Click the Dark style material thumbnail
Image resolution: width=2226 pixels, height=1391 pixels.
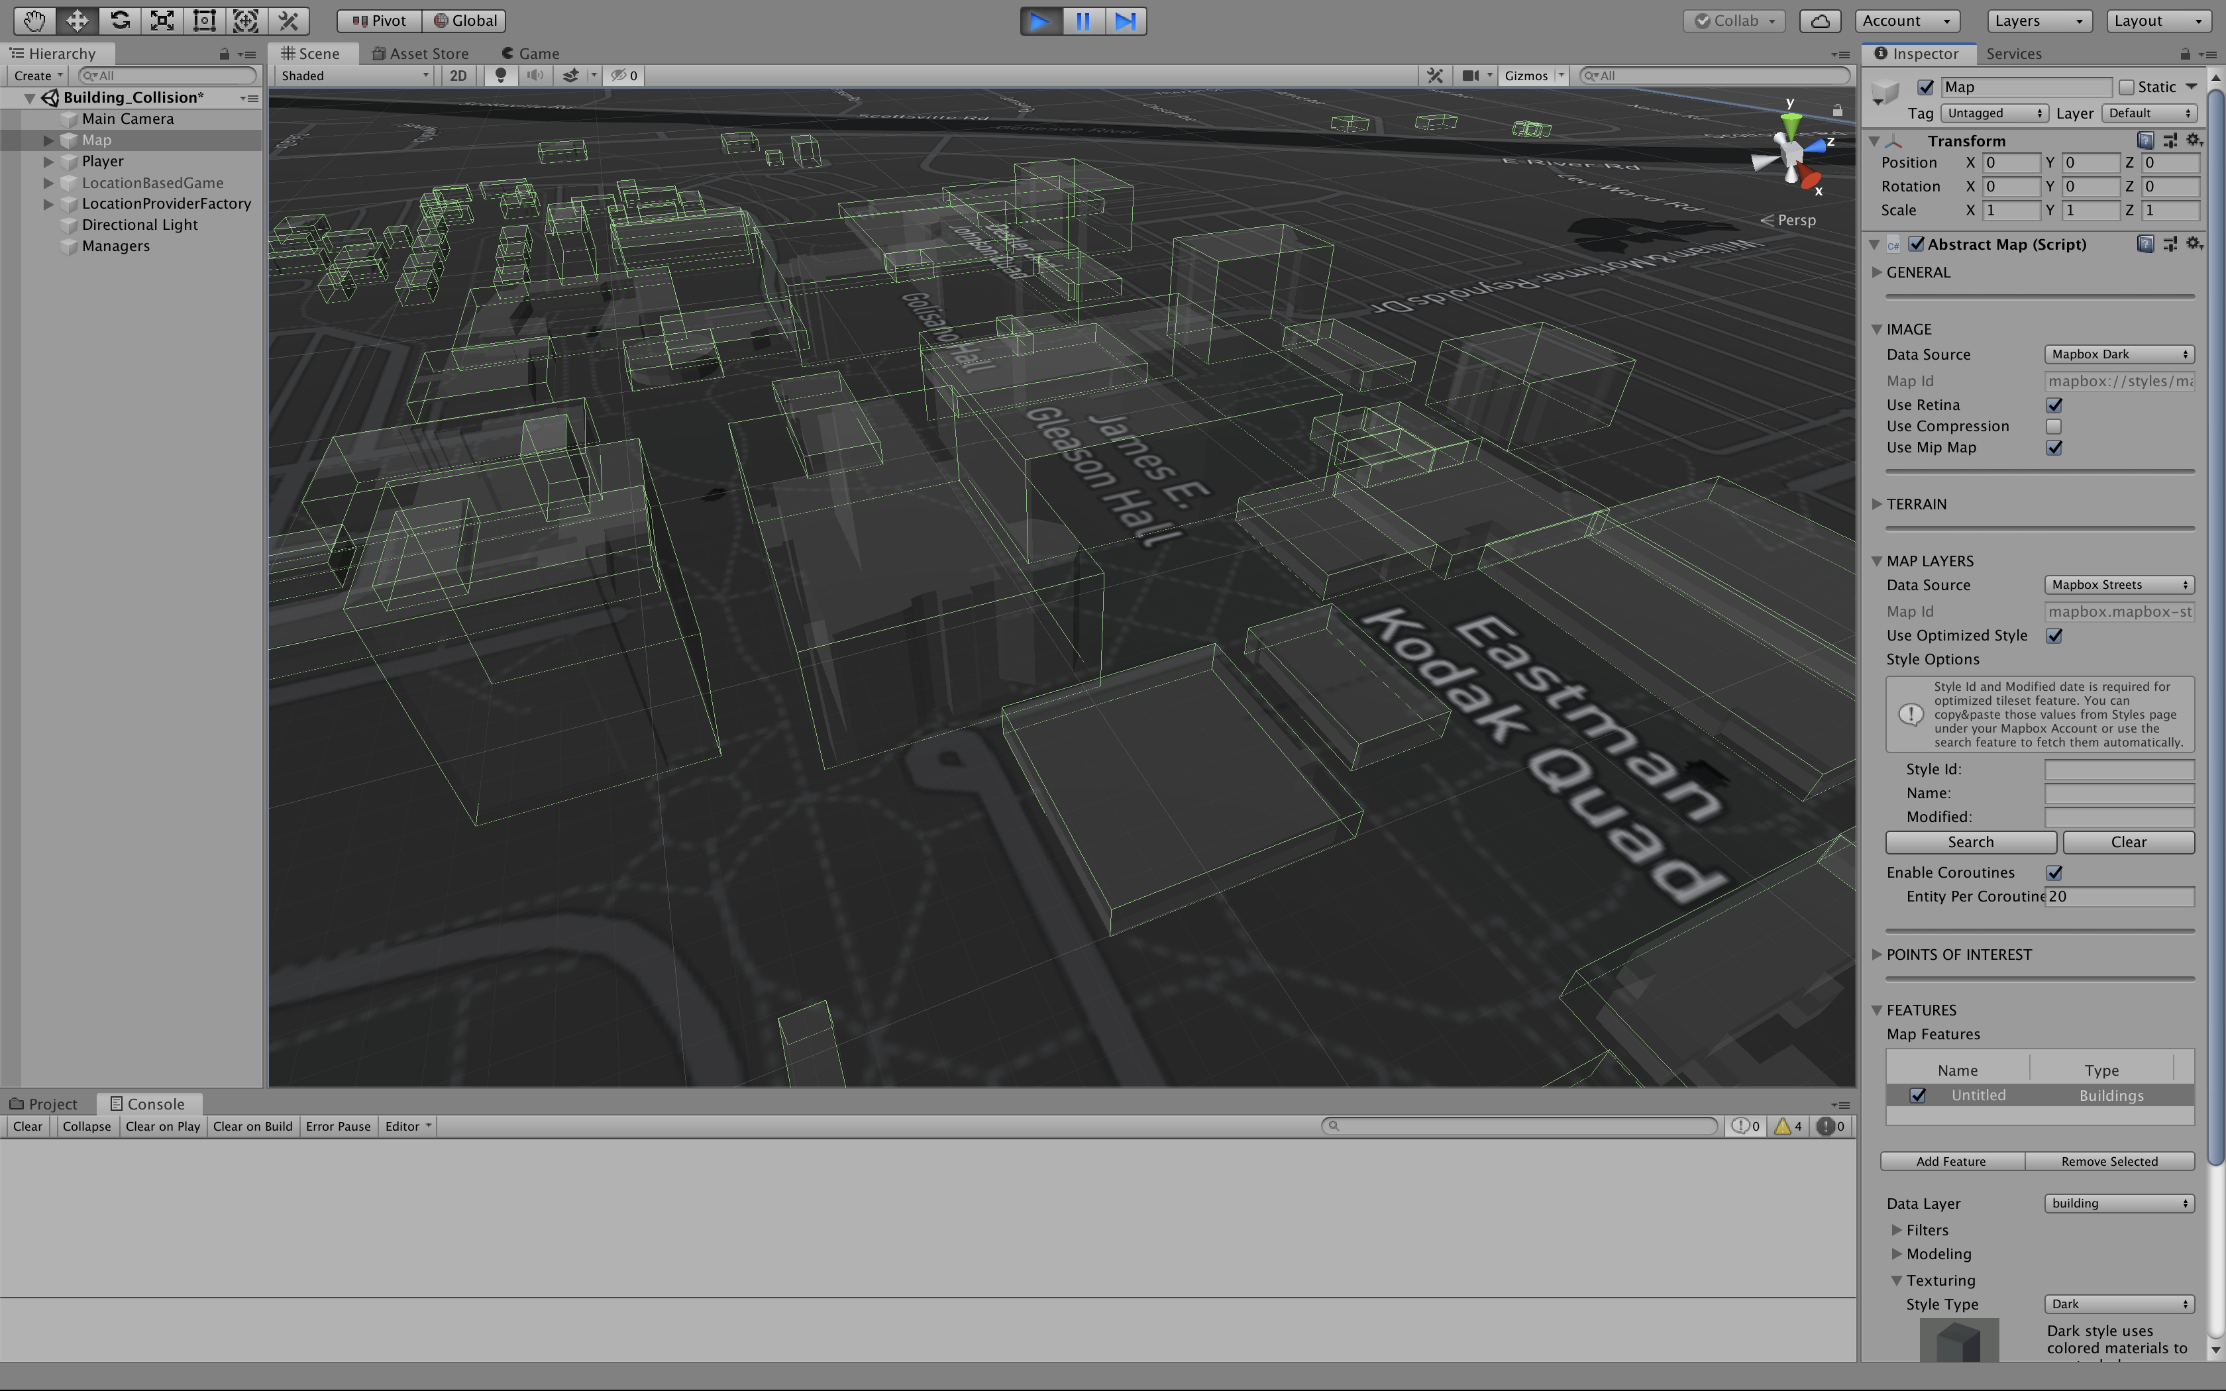(1958, 1339)
